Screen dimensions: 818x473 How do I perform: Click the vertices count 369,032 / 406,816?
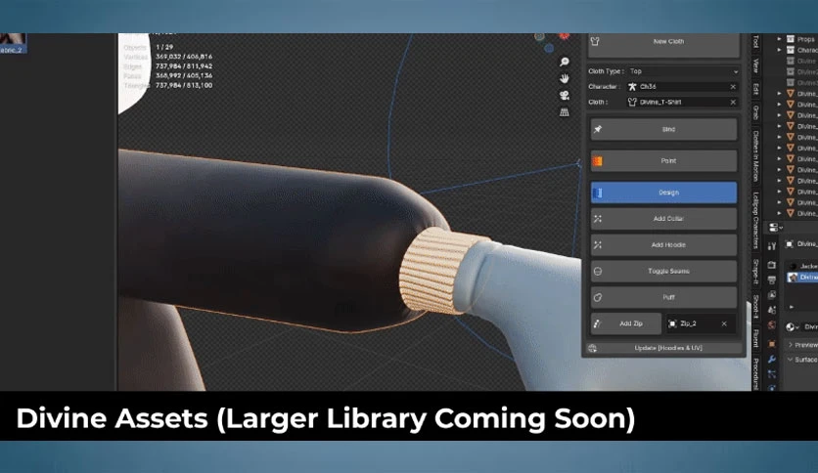[x=184, y=57]
